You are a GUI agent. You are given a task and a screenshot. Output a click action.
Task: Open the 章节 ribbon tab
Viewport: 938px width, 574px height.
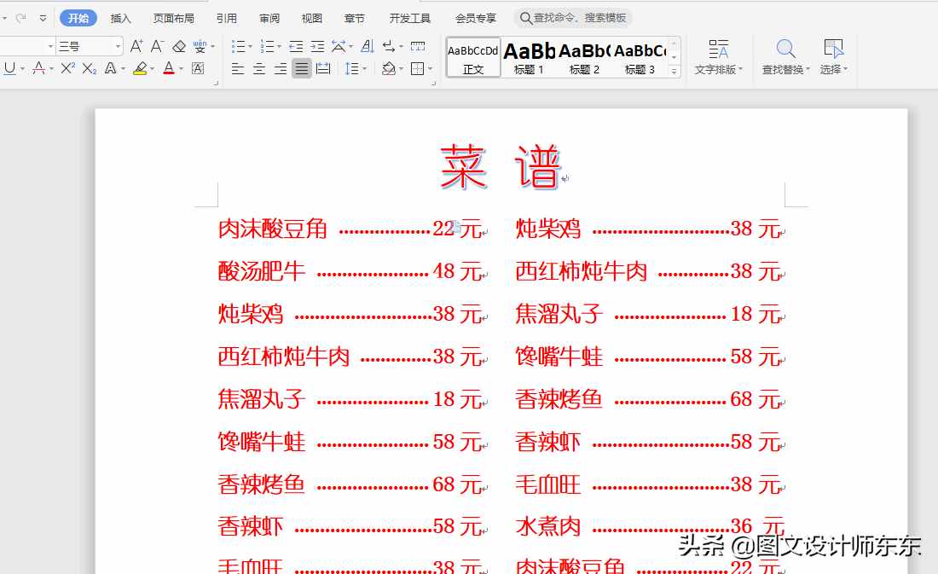[354, 19]
